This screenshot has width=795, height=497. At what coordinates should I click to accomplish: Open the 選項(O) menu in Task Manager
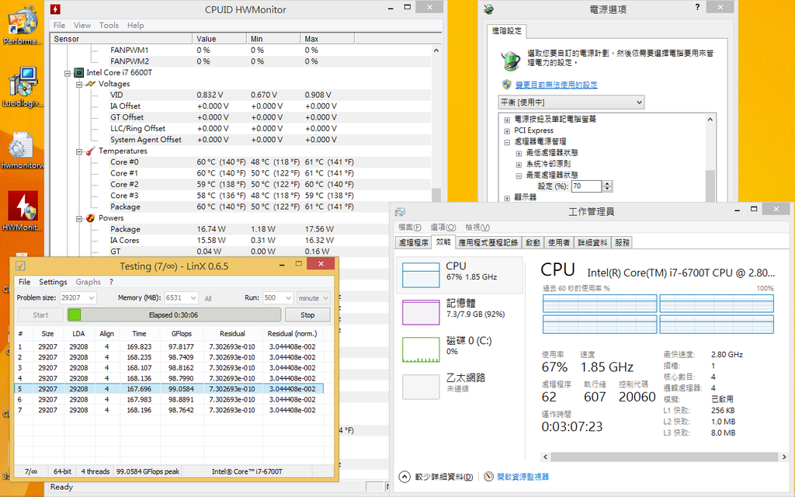(443, 228)
